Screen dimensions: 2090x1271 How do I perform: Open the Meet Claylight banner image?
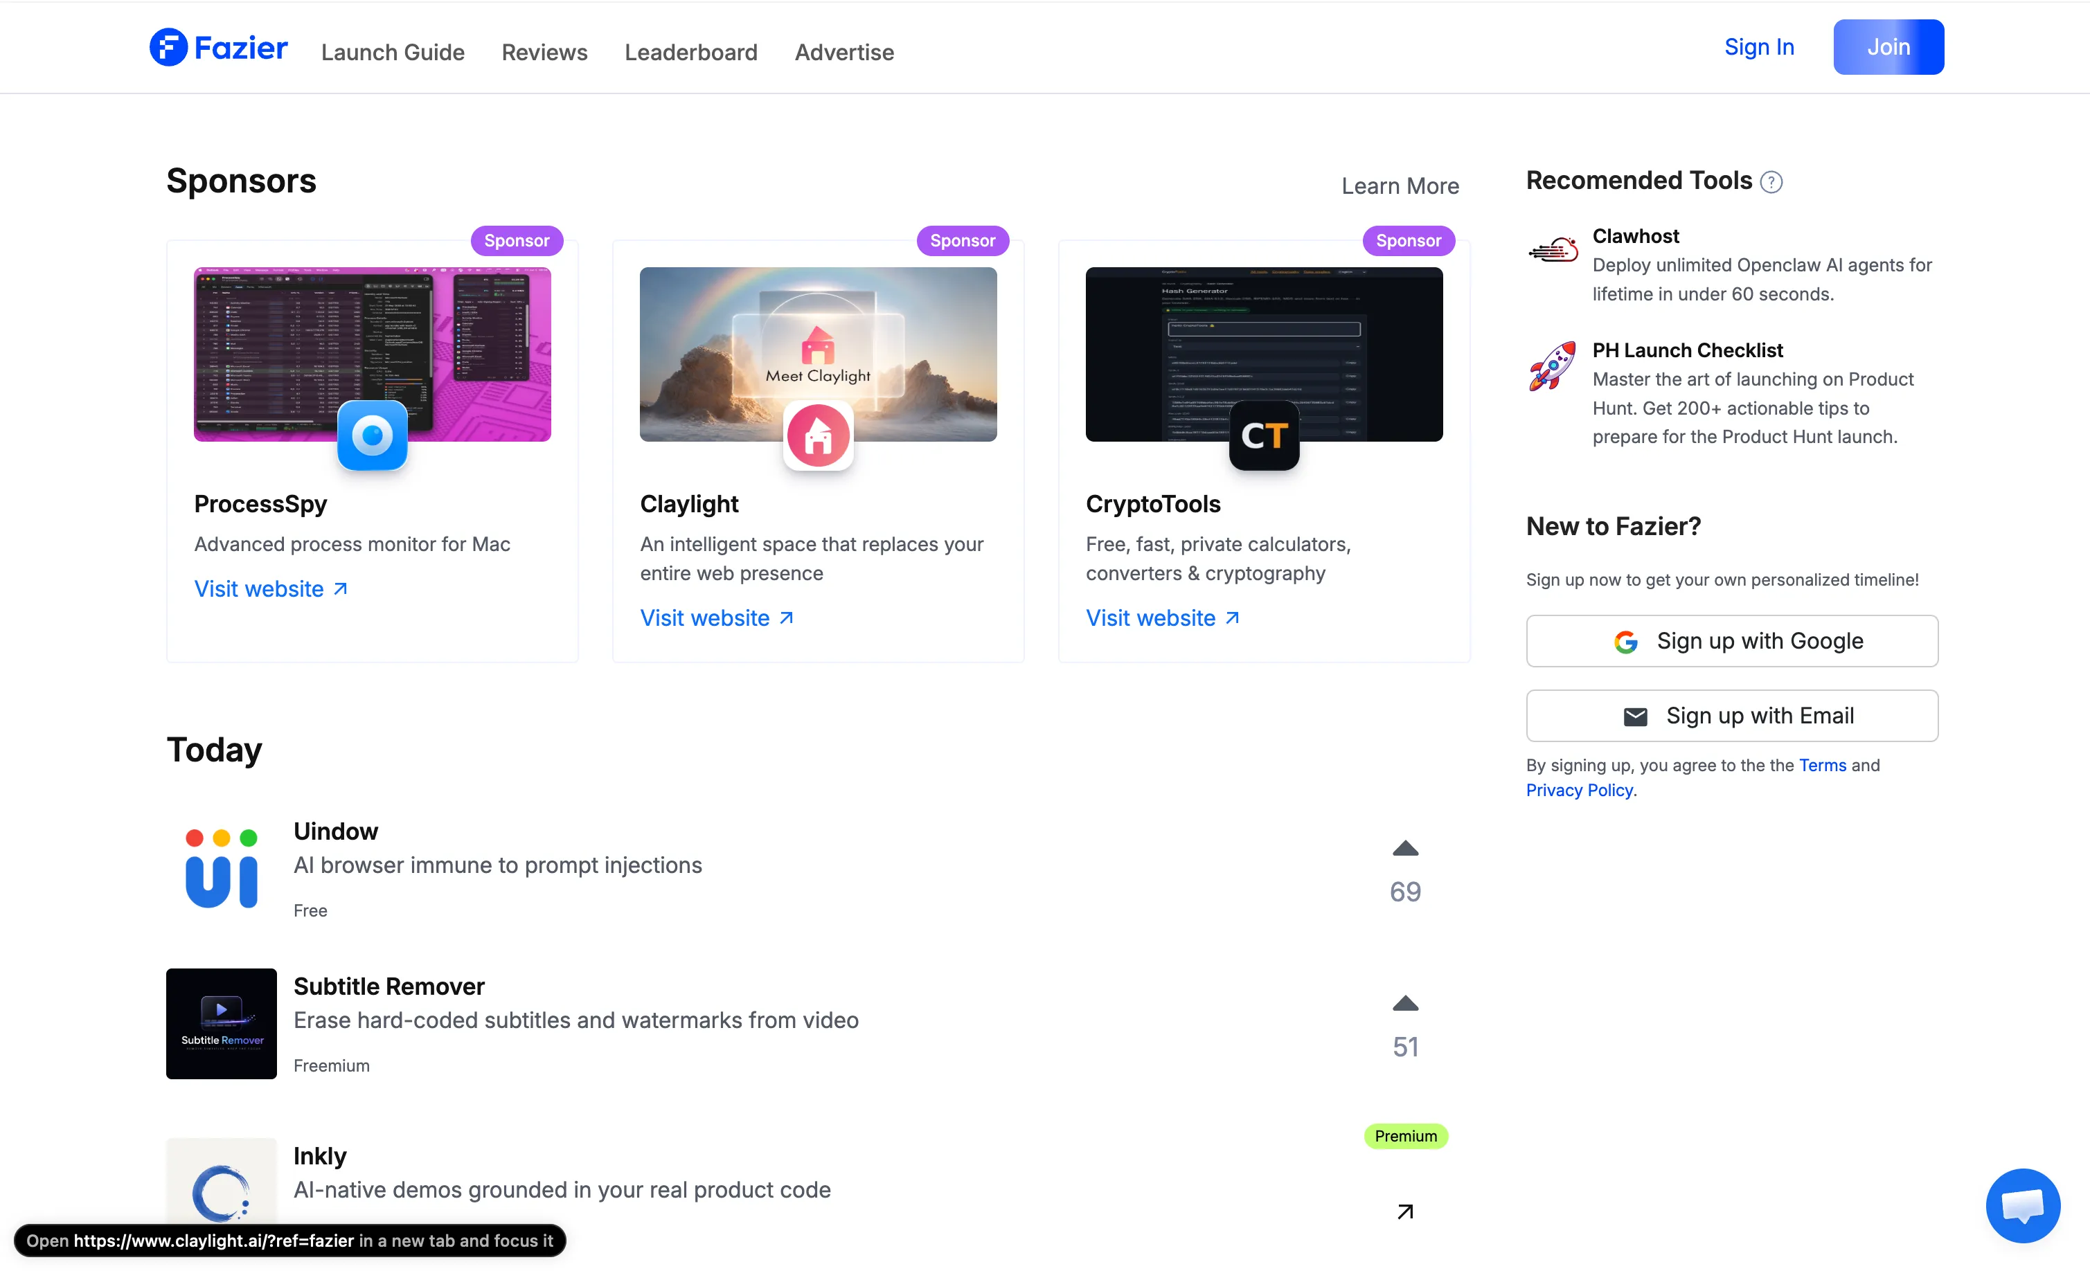point(819,354)
